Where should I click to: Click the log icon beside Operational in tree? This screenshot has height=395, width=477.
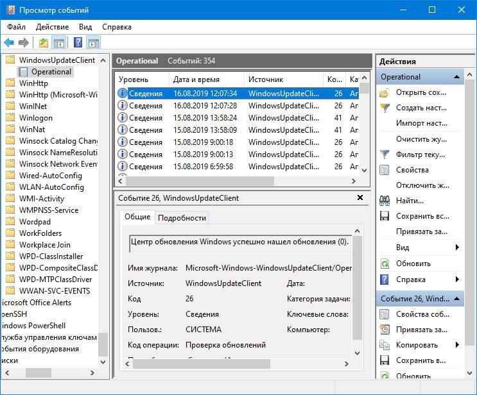coord(23,72)
